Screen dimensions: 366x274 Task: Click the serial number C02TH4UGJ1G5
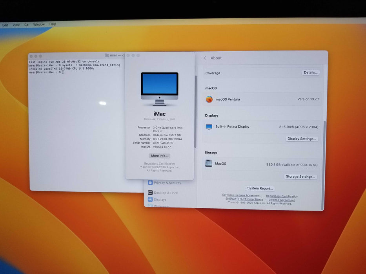point(163,143)
